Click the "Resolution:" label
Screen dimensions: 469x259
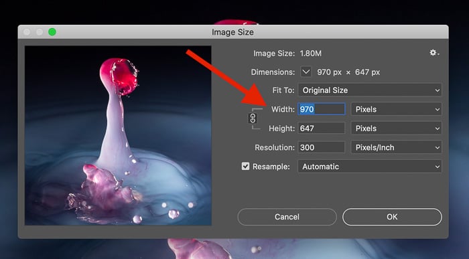coord(275,147)
